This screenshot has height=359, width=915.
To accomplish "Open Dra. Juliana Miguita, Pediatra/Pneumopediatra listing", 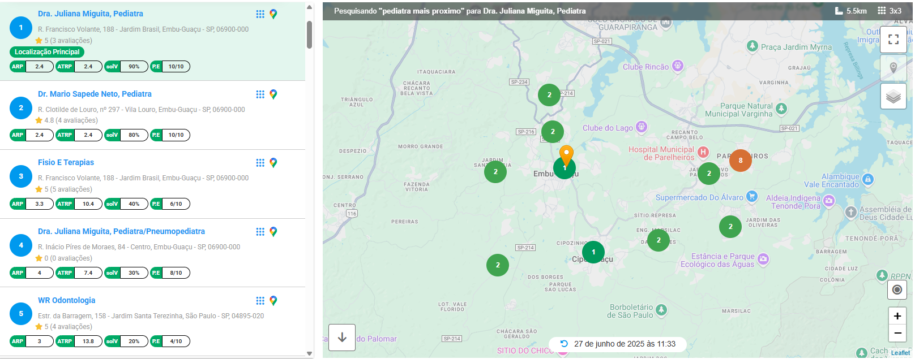I will pyautogui.click(x=121, y=231).
